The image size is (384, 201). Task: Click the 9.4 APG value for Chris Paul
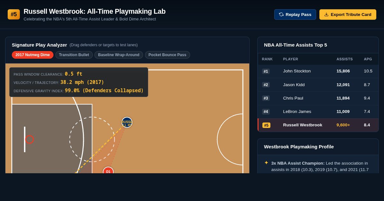click(367, 98)
